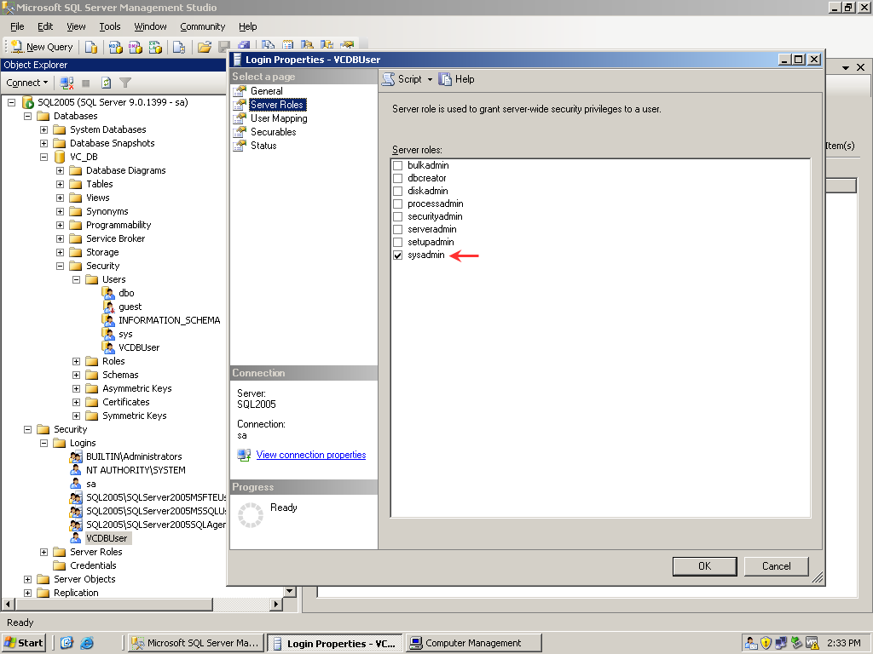
Task: Open the Script dropdown arrow
Action: click(430, 79)
